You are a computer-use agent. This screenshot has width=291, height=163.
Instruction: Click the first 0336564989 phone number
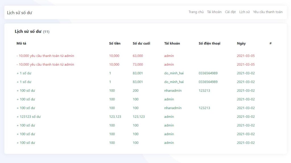pos(208,73)
